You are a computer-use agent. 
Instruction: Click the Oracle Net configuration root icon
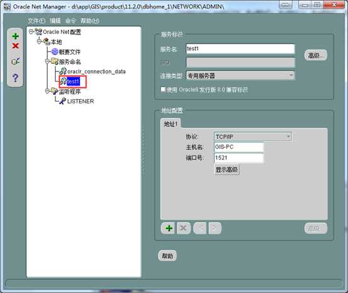coord(38,32)
